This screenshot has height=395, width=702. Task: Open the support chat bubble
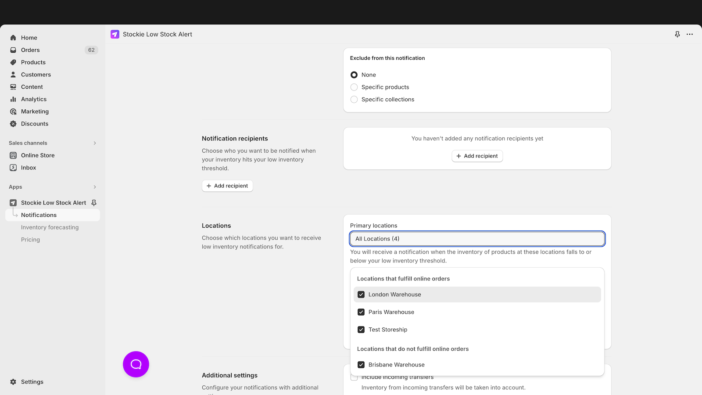(136, 364)
